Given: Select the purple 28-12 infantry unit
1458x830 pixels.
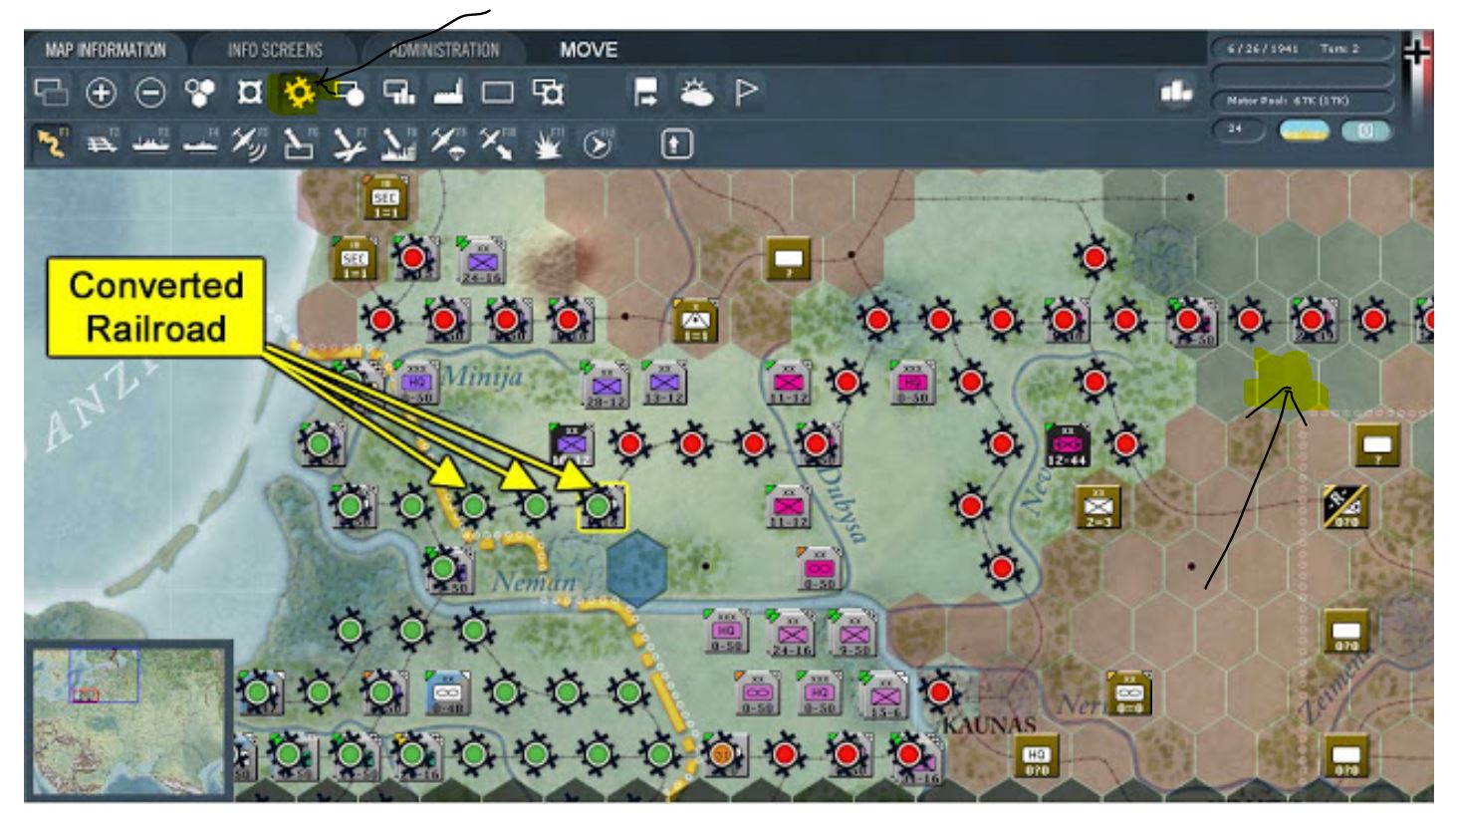Looking at the screenshot, I should point(606,384).
